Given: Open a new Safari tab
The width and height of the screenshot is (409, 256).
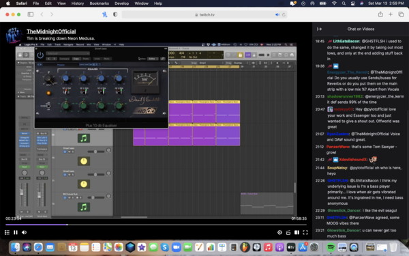Looking at the screenshot, I should point(391,14).
